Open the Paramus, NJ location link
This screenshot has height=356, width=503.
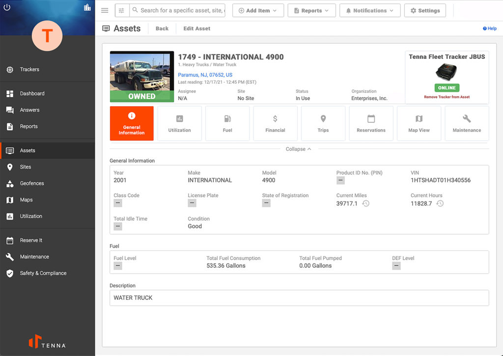(x=205, y=75)
